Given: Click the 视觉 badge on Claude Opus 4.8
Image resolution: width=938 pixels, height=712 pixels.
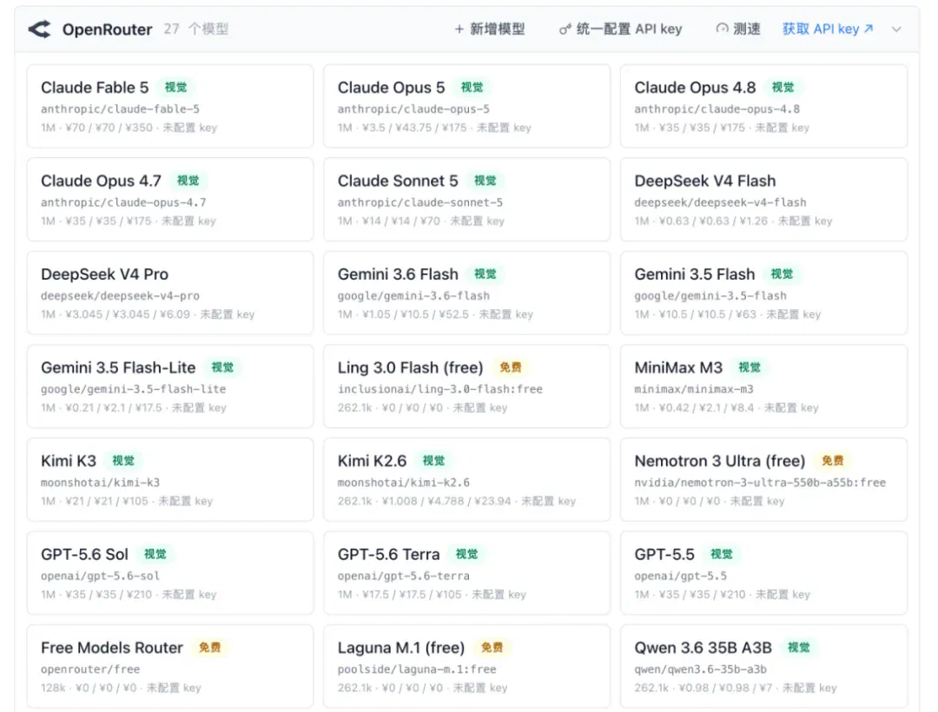Looking at the screenshot, I should (783, 88).
